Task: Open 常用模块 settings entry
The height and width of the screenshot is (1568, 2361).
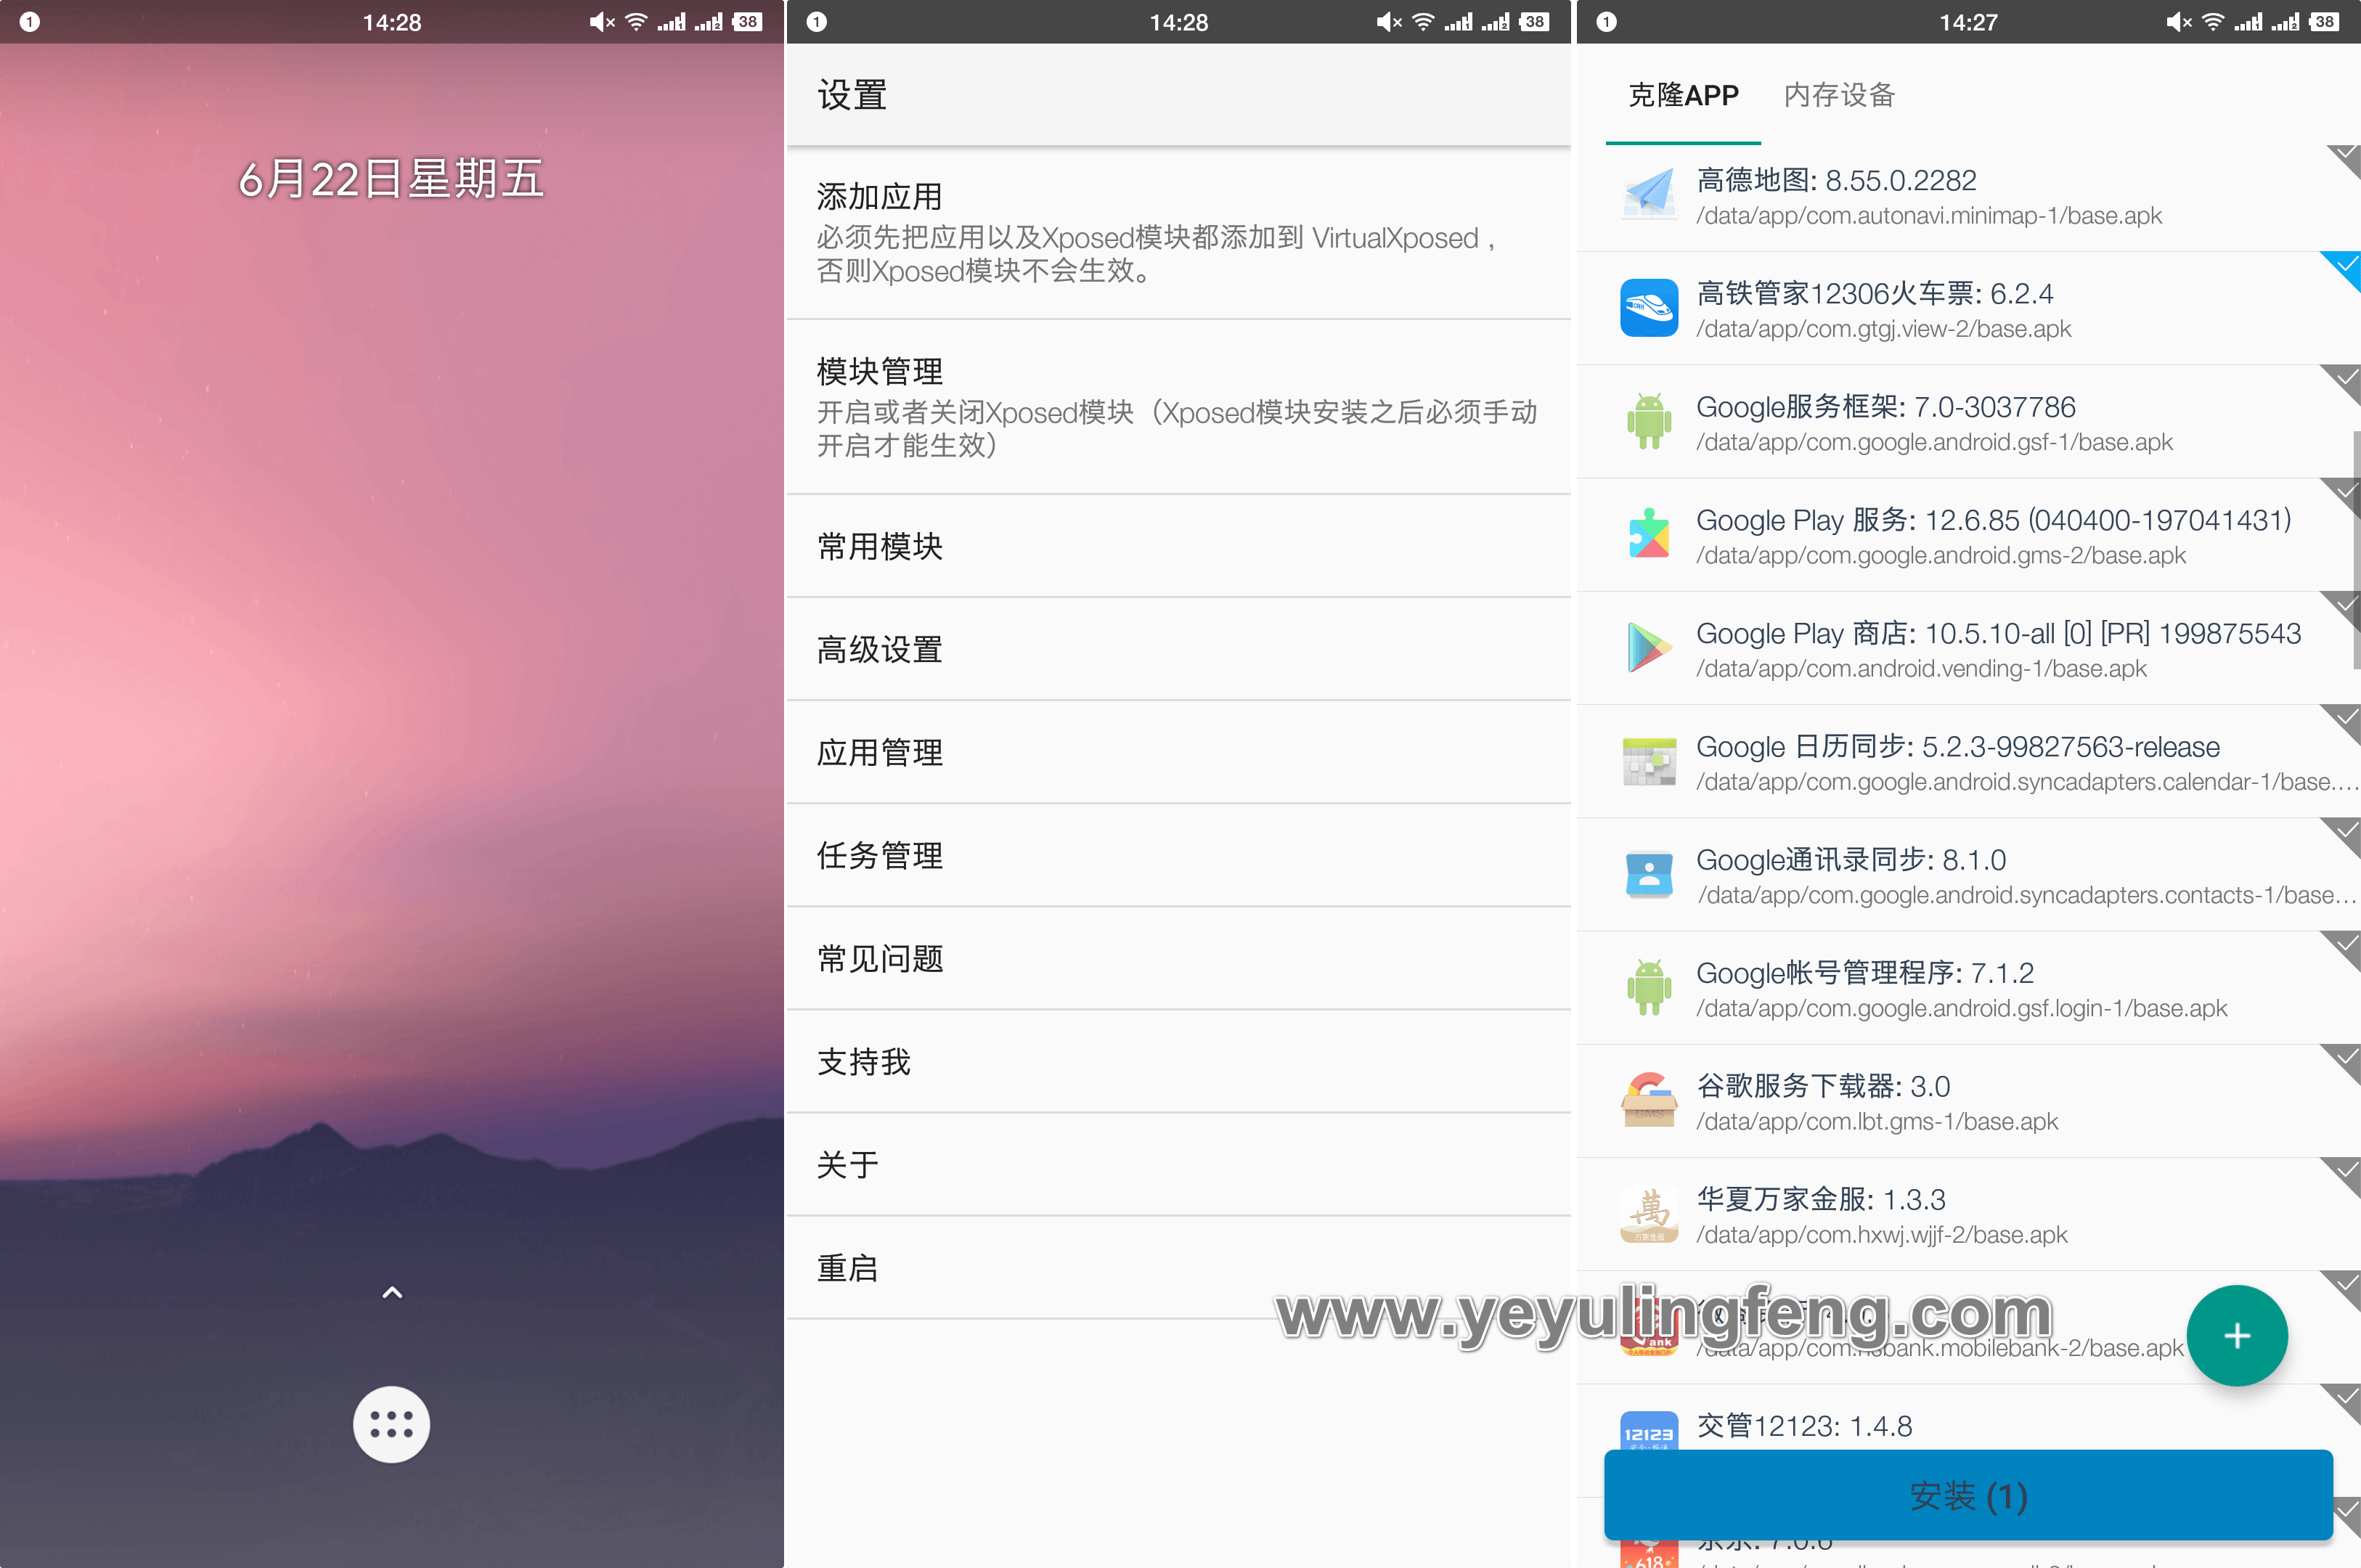Action: click(x=1178, y=547)
